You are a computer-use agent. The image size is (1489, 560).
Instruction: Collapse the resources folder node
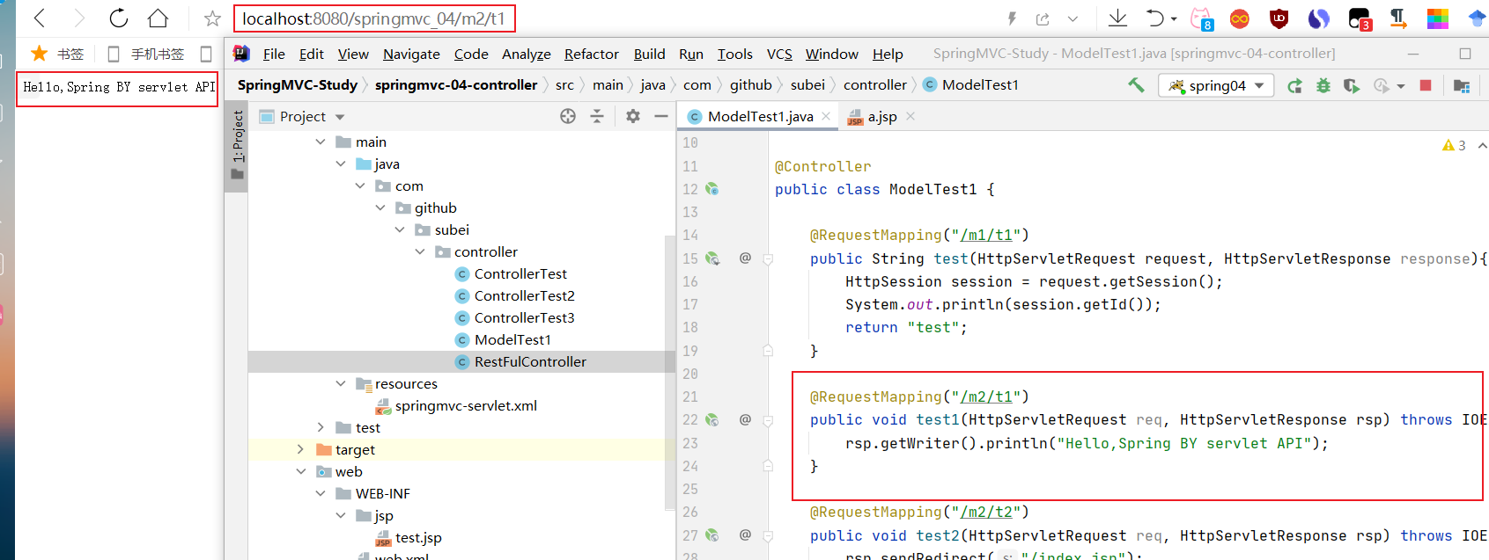coord(341,383)
